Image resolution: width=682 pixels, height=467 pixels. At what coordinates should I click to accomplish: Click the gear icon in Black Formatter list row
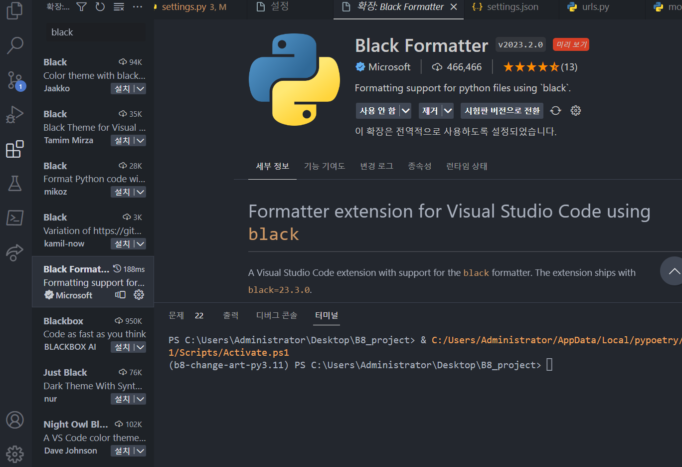pyautogui.click(x=139, y=295)
